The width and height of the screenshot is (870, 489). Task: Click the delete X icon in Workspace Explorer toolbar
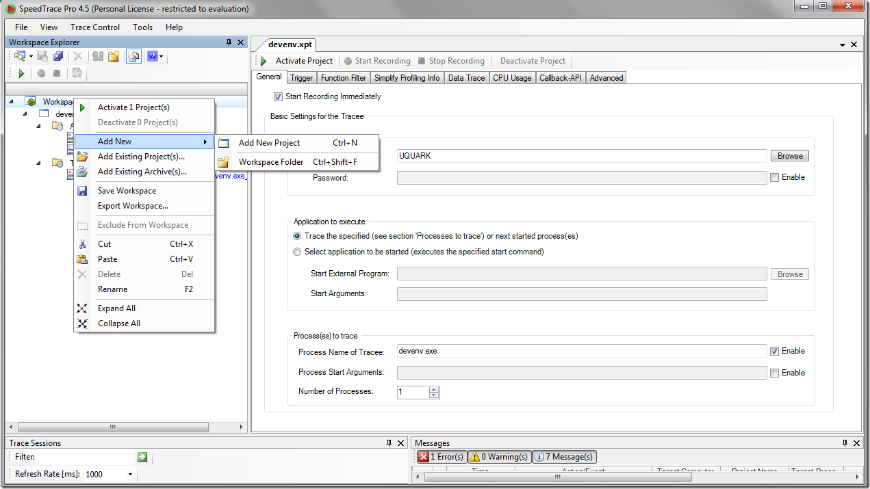pos(78,56)
